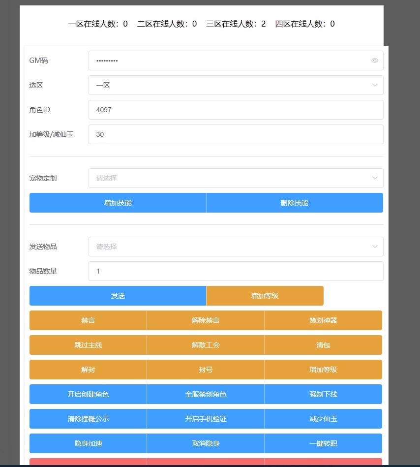Click the 解封 button
Image resolution: width=420 pixels, height=467 pixels.
click(88, 370)
